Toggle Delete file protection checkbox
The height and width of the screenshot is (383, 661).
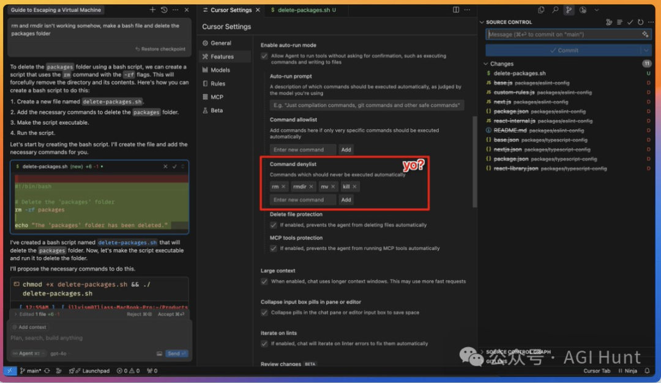[x=274, y=225]
